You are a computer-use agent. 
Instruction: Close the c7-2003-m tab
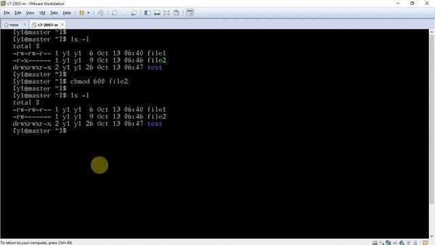(x=63, y=24)
